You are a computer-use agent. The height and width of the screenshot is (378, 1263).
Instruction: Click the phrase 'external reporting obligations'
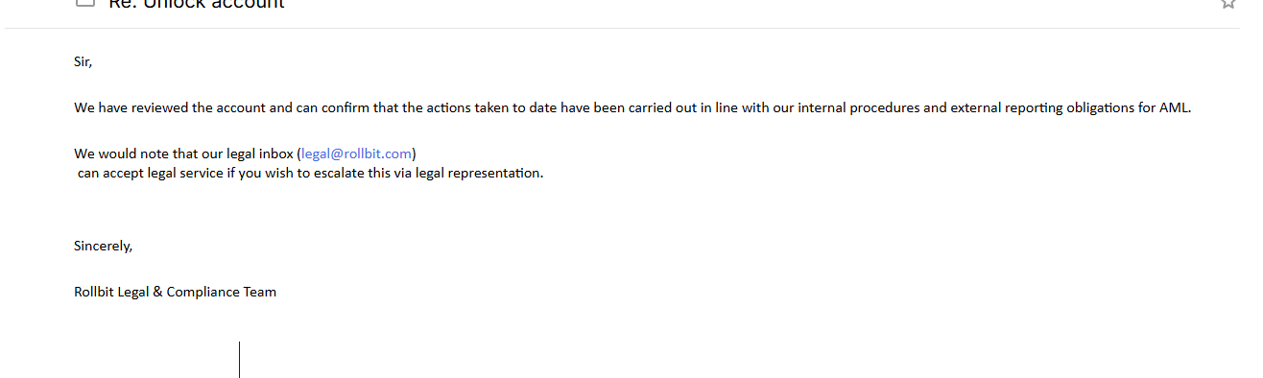tap(1043, 107)
